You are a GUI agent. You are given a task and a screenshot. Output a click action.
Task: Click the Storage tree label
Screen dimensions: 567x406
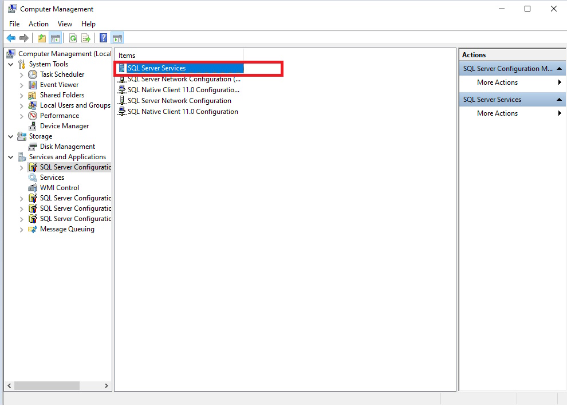pos(41,136)
